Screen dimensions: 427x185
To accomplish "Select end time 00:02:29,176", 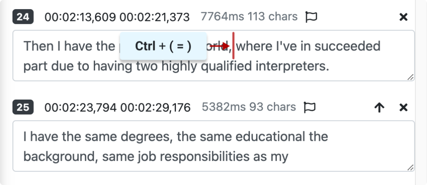I will pos(155,107).
